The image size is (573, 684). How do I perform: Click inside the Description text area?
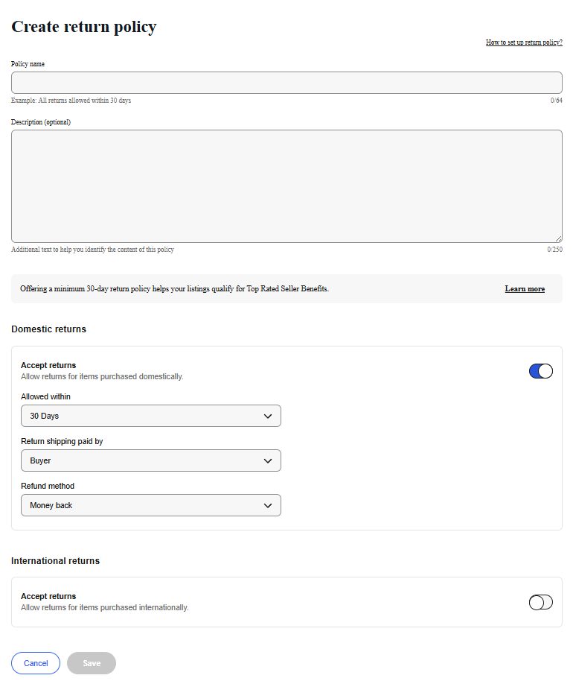[x=286, y=186]
